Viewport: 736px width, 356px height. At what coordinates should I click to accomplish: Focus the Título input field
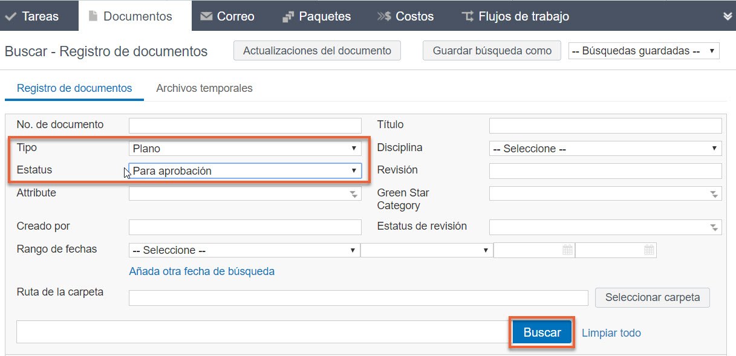tap(605, 126)
